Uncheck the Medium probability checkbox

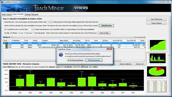[11, 33]
